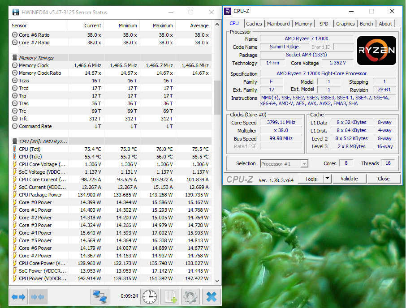Click the Sensor column header
This screenshot has height=308, width=406.
(39, 26)
